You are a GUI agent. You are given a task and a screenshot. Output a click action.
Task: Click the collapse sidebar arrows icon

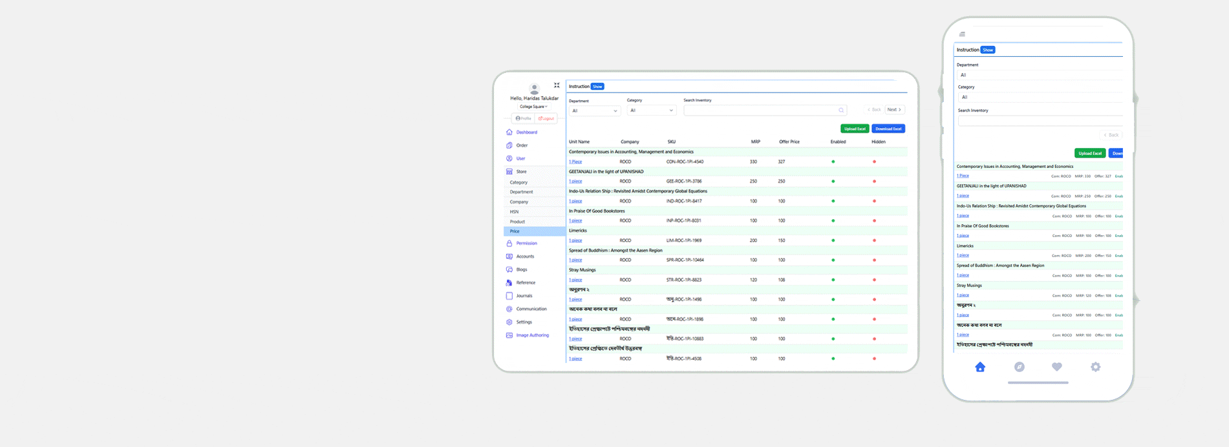557,85
